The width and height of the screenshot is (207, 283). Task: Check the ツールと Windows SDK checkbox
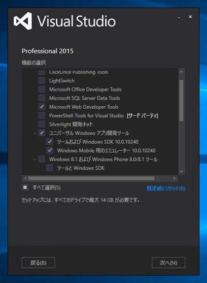tap(50, 168)
